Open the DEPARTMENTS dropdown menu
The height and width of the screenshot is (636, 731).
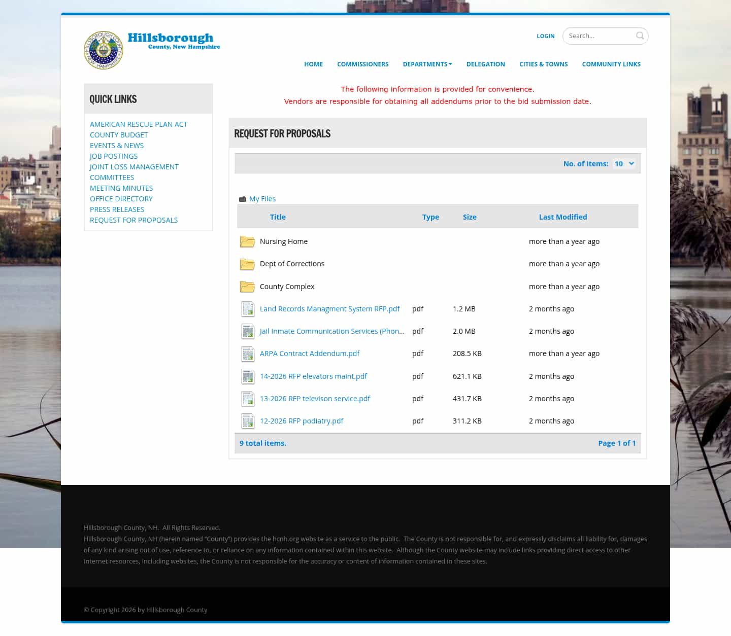tap(427, 64)
